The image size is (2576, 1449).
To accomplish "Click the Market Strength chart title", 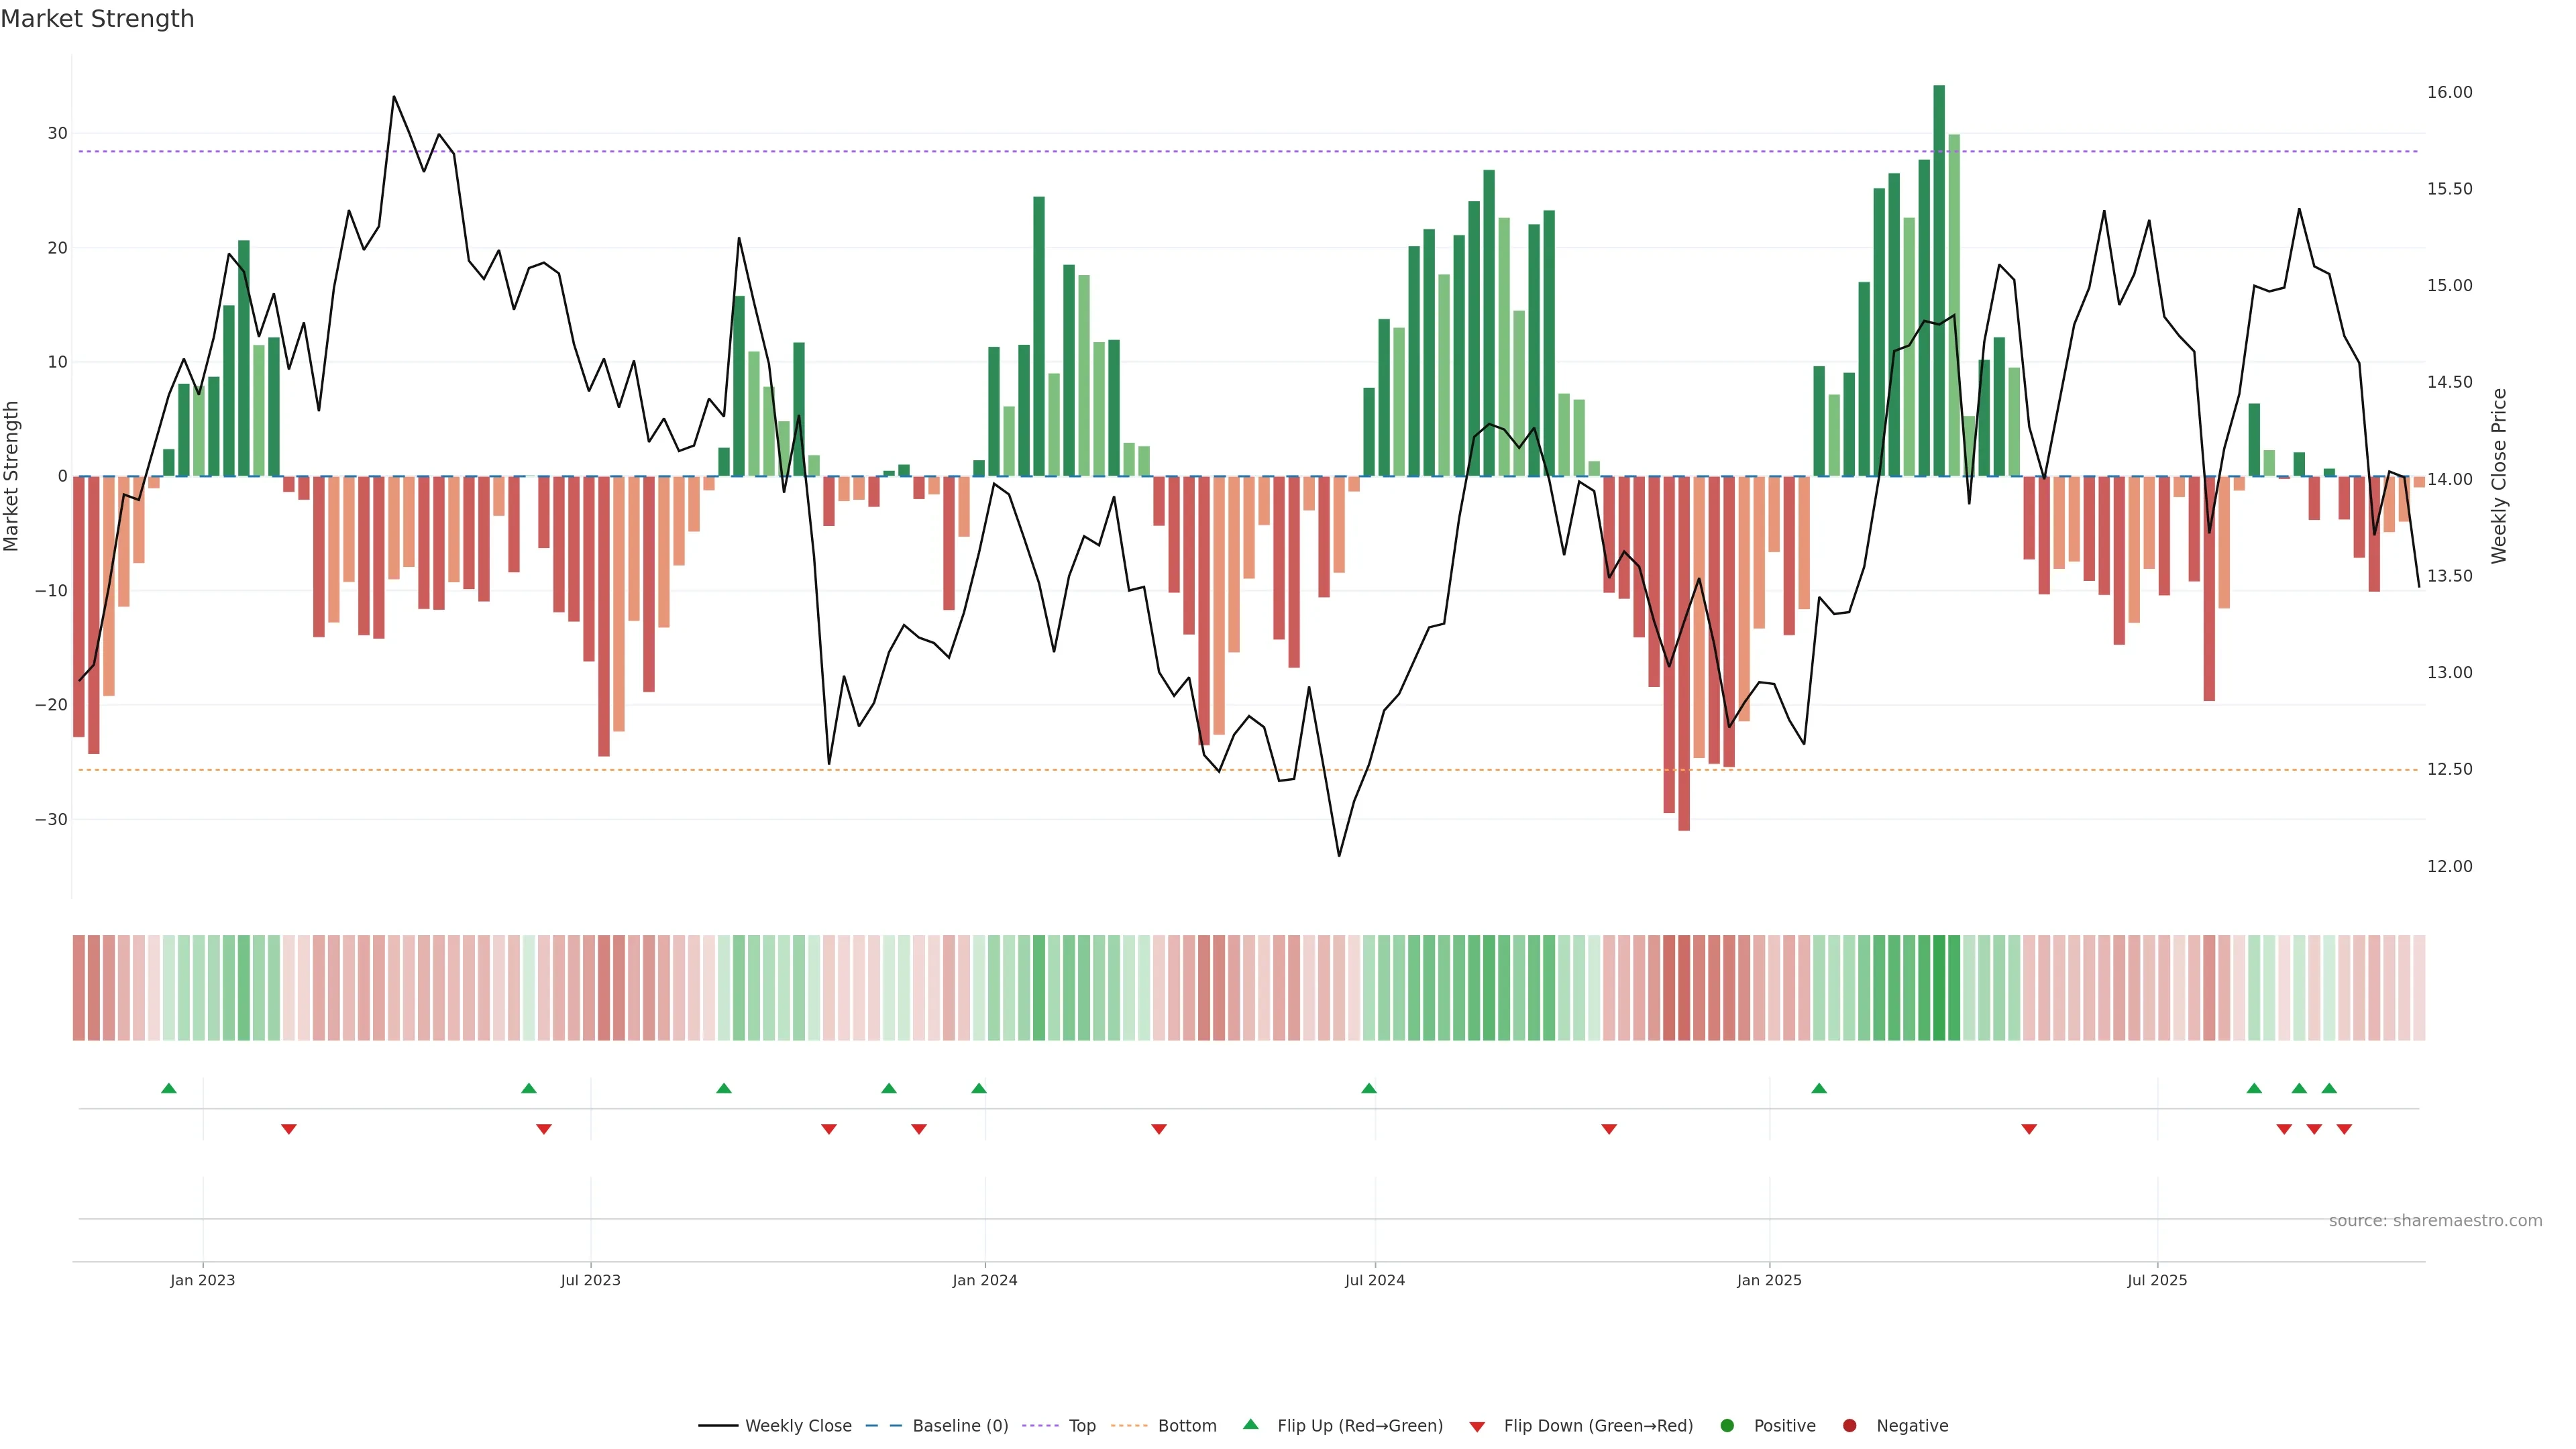I will 97,19.
